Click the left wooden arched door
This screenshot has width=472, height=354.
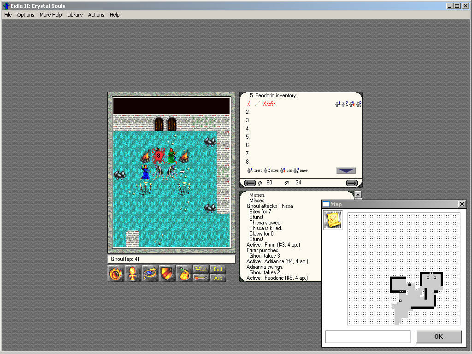(x=159, y=124)
